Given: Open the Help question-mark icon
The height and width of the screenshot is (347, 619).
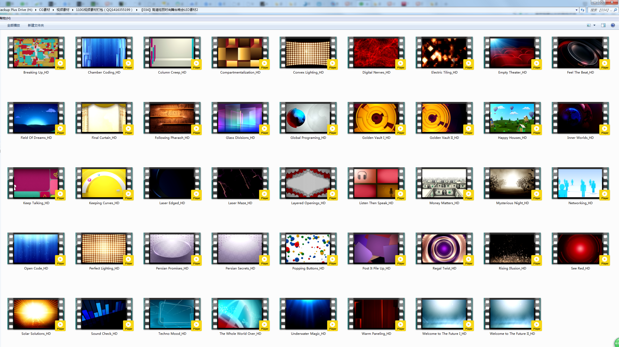Looking at the screenshot, I should [613, 25].
